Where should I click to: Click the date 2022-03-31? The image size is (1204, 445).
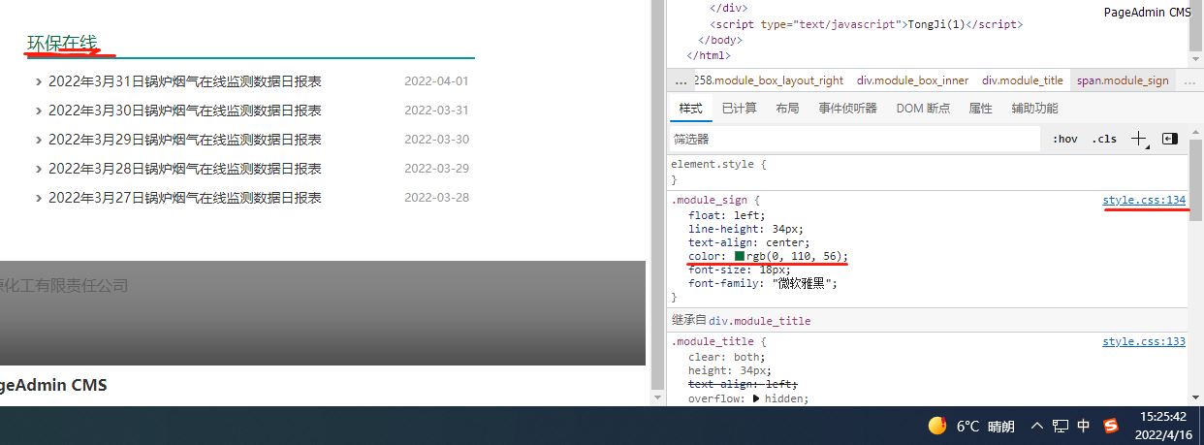coord(436,111)
